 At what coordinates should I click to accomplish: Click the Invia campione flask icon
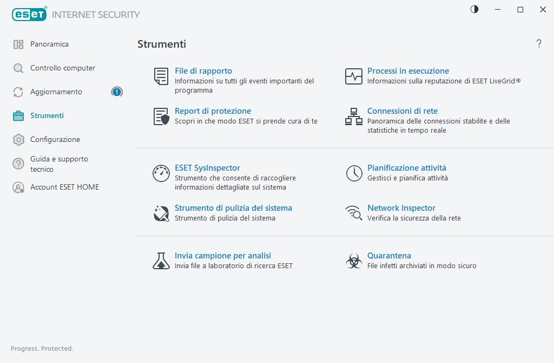pos(161,261)
